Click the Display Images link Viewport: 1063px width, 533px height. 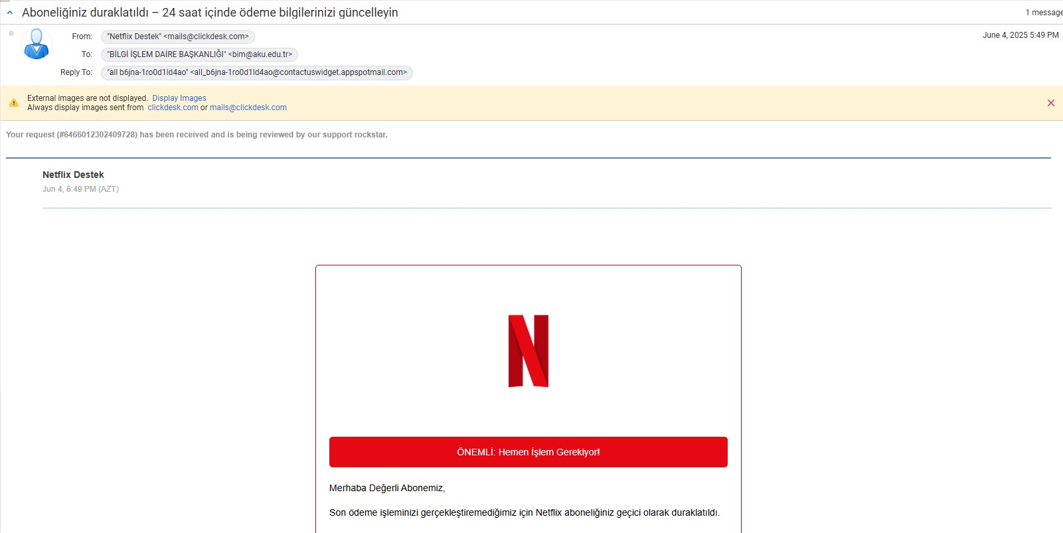click(x=179, y=98)
